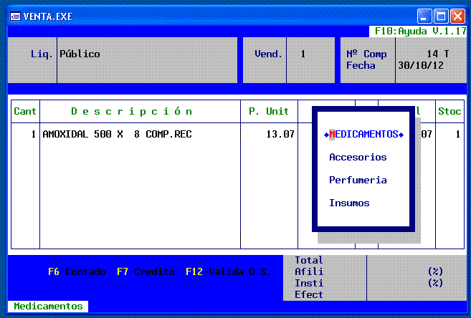Pick Insumos from the category list

pos(349,203)
